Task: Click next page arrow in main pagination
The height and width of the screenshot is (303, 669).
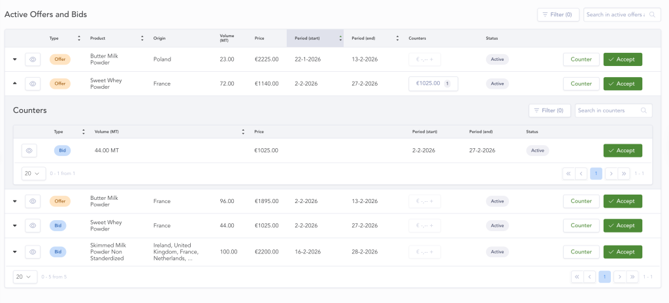Action: pos(620,276)
